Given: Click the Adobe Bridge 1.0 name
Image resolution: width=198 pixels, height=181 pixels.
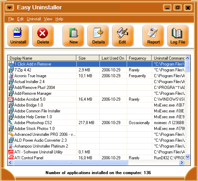Looking at the screenshot, I should (29, 105).
